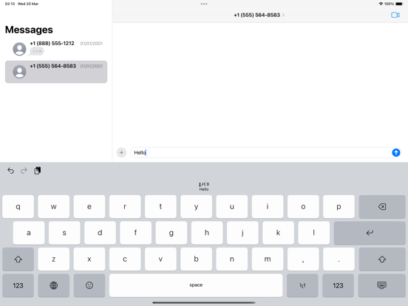Redo the typing action
Viewport: 408px width, 306px height.
24,171
